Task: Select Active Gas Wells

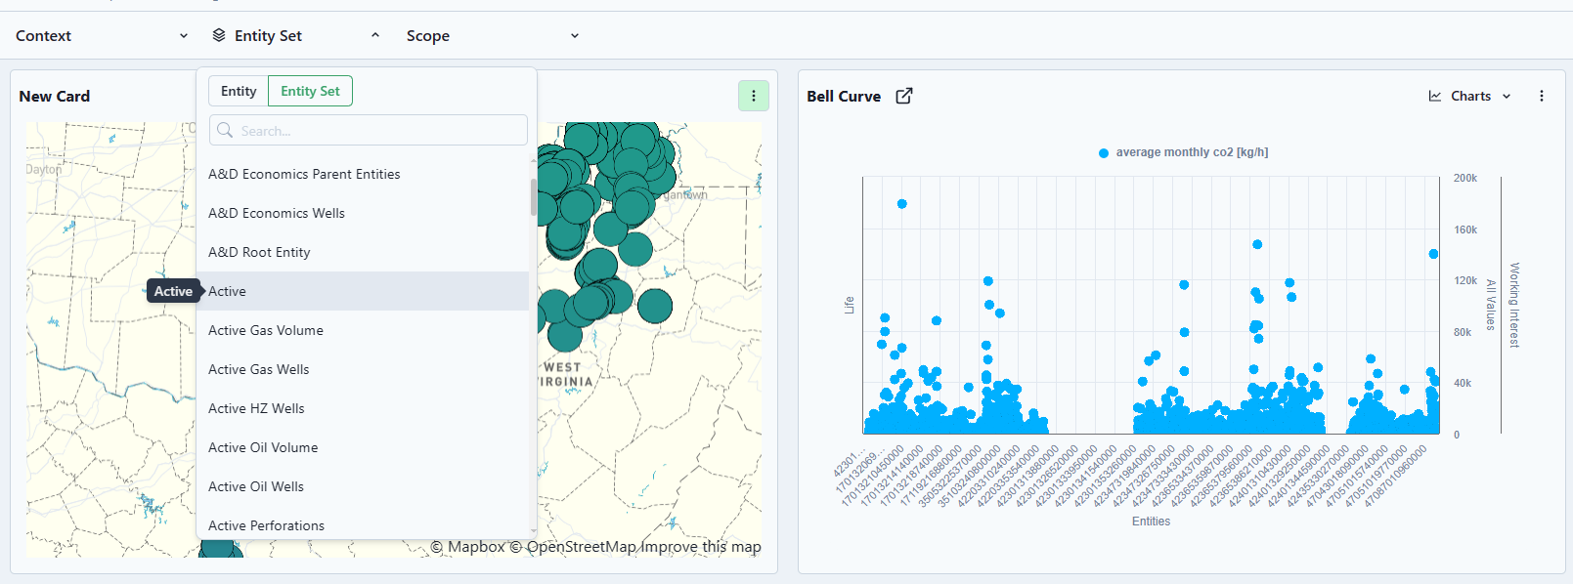Action: point(363,369)
